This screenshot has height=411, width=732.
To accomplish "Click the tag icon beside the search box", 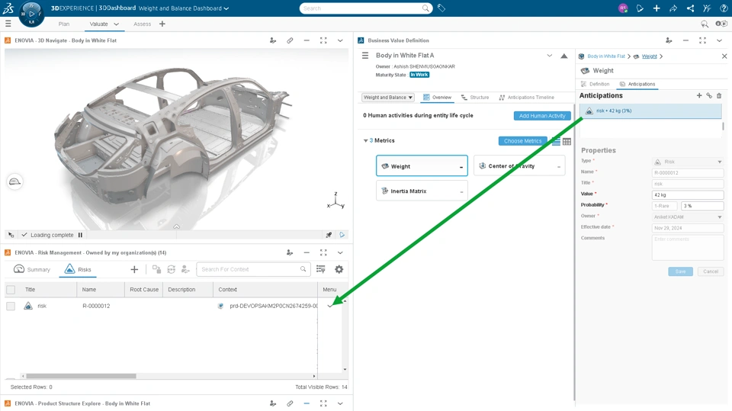I will click(441, 8).
